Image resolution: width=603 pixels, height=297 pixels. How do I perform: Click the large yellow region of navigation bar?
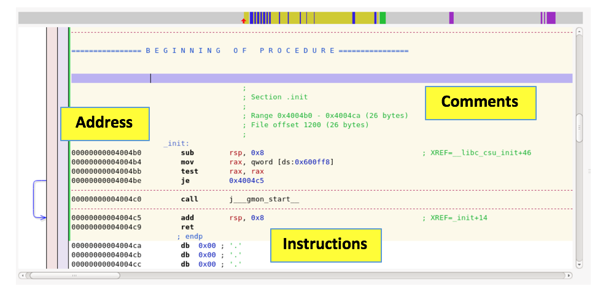[x=333, y=18]
